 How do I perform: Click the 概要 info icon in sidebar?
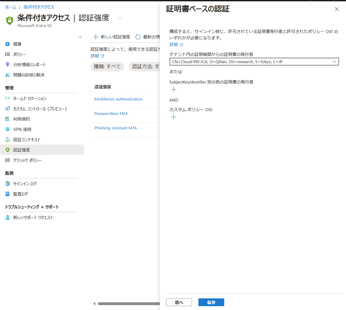[x=8, y=44]
